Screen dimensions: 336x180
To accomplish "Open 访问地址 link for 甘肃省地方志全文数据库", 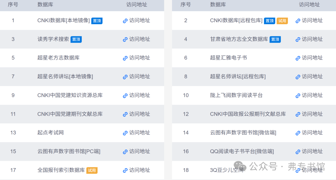I will pos(312,39).
